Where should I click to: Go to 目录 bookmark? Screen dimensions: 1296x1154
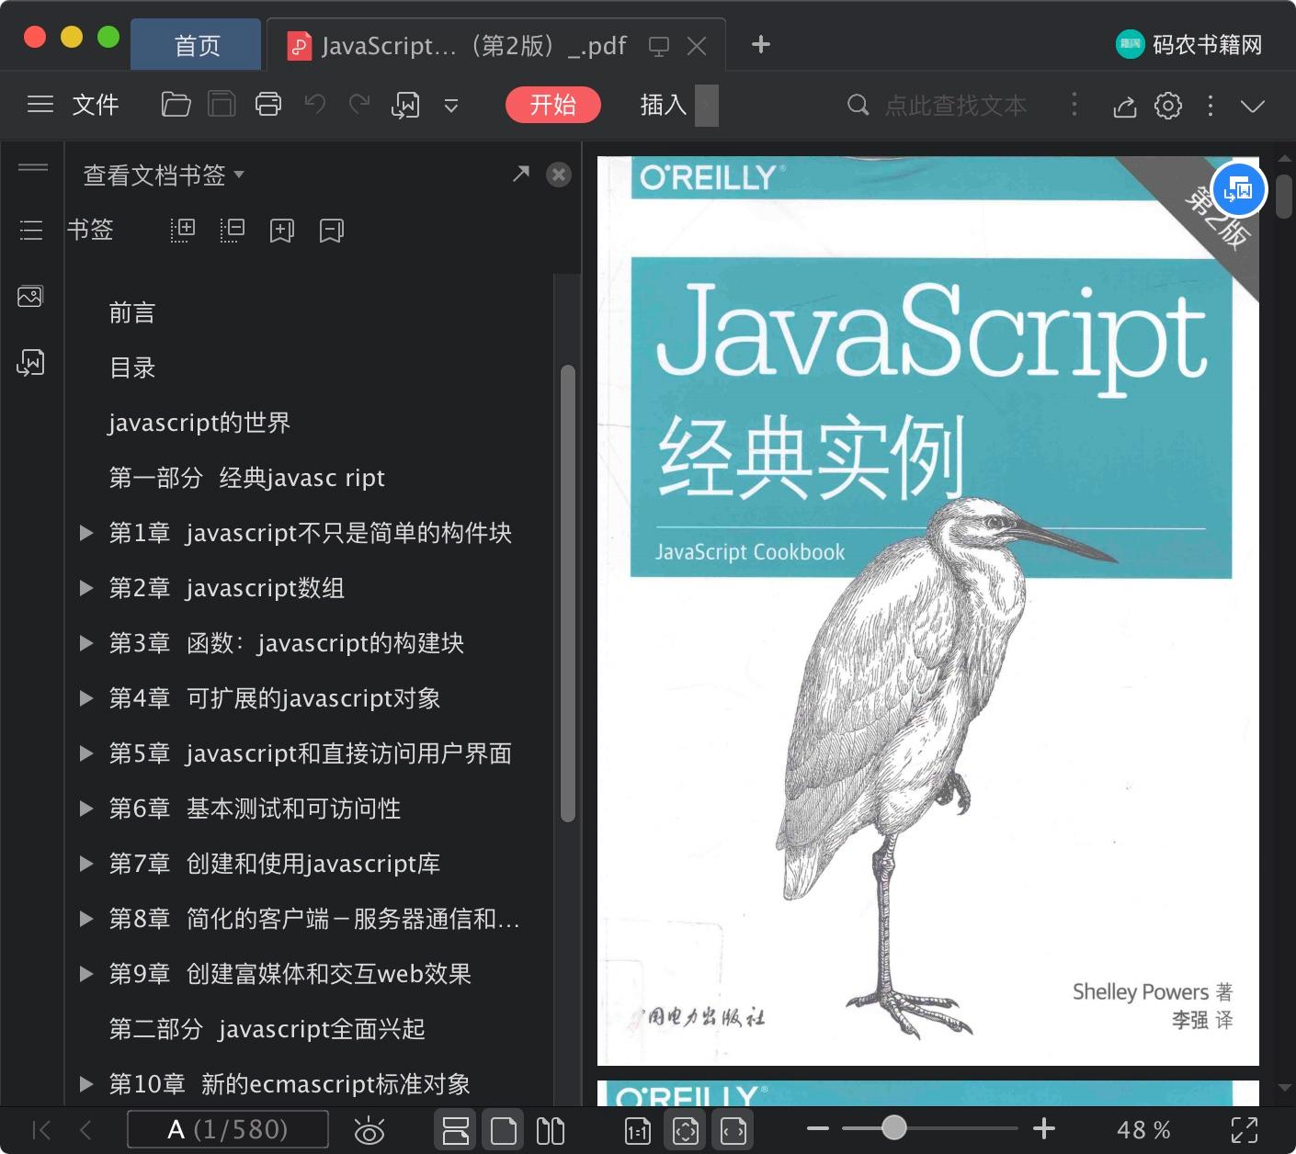point(132,368)
